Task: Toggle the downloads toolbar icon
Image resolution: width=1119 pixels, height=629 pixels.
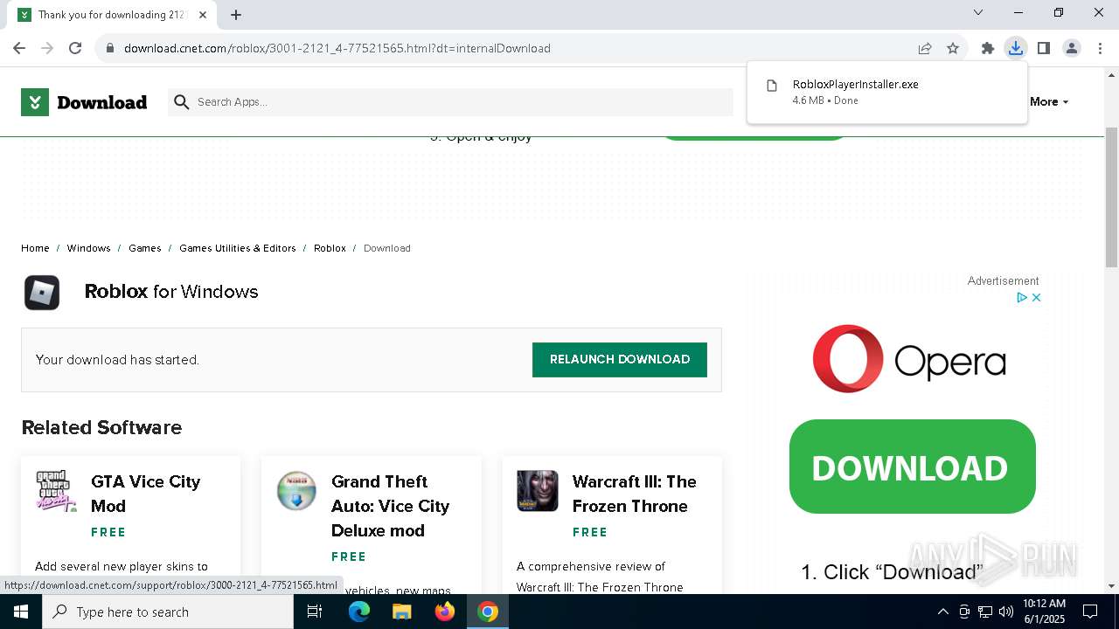Action: [1016, 48]
